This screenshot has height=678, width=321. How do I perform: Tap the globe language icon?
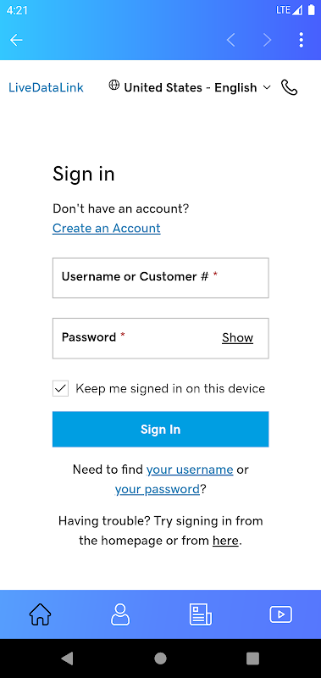click(114, 86)
